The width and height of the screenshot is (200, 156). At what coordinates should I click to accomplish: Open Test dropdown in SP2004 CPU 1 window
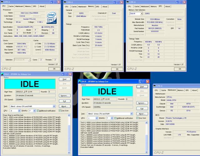132,114
